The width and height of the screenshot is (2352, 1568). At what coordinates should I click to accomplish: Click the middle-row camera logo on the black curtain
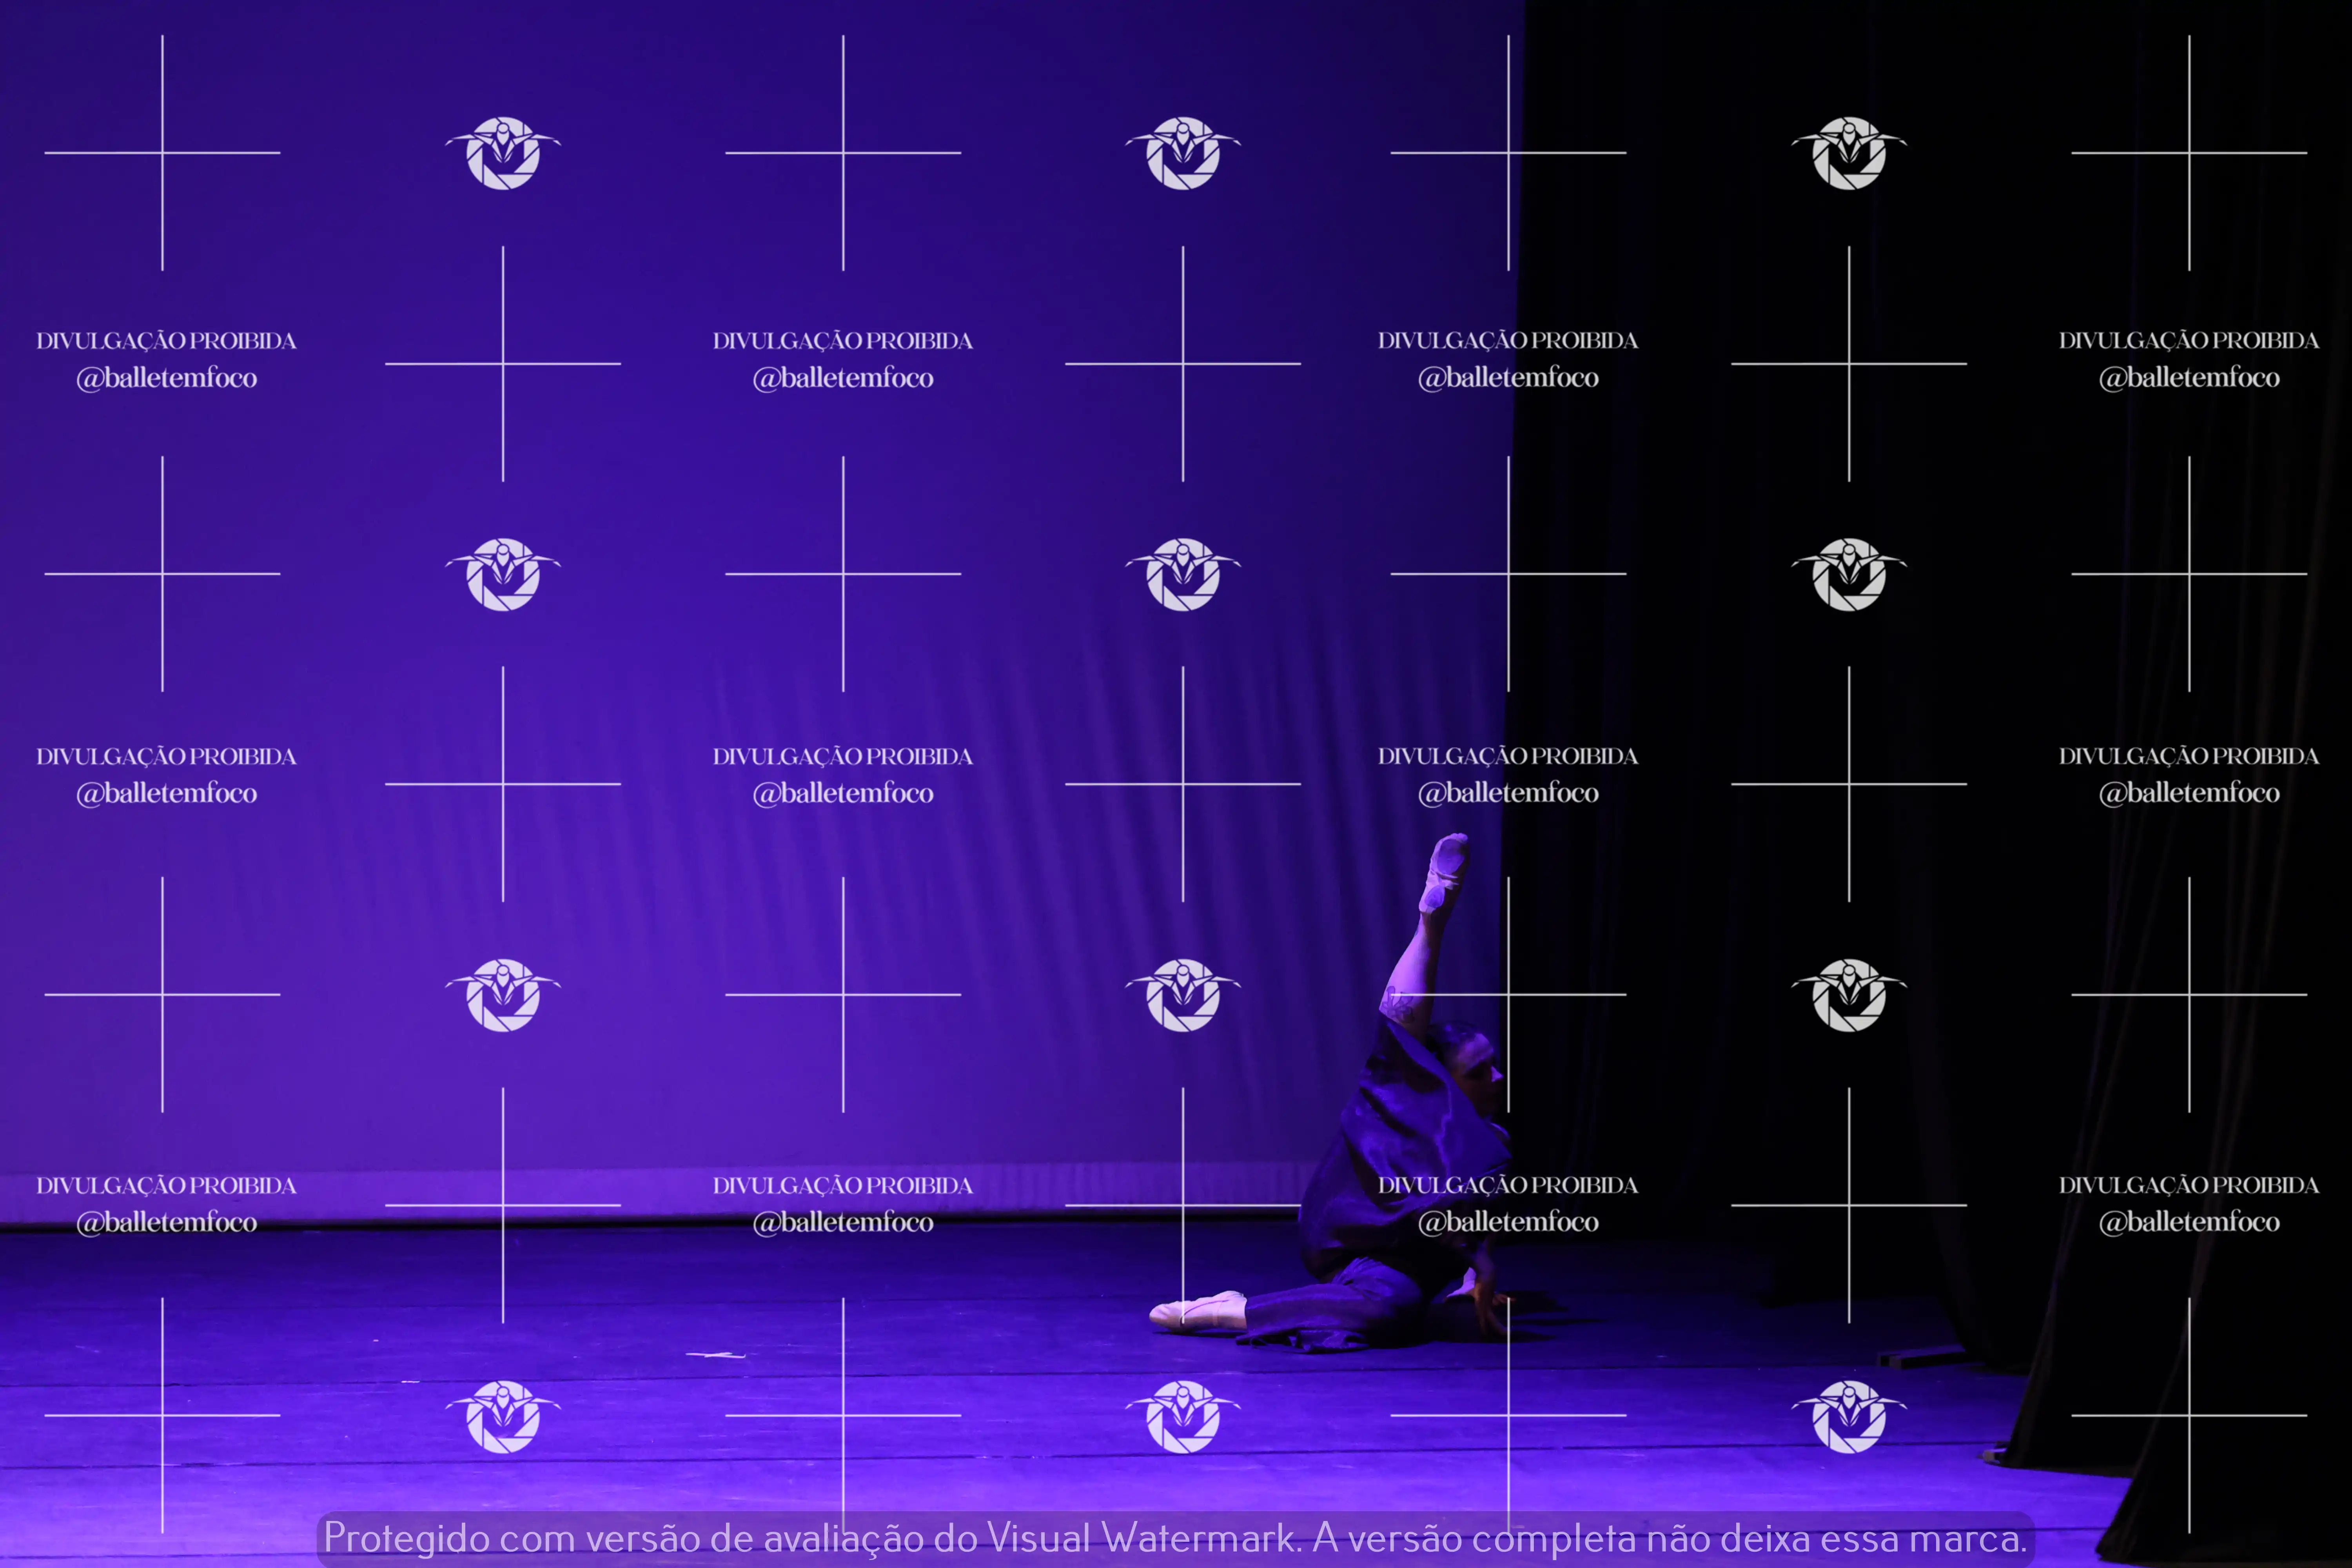[x=1849, y=574]
